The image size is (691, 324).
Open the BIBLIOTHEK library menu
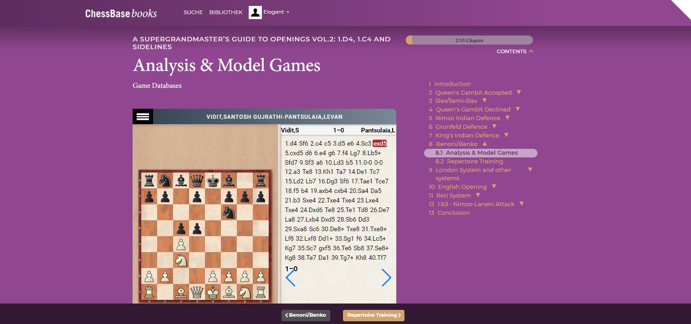tap(226, 12)
